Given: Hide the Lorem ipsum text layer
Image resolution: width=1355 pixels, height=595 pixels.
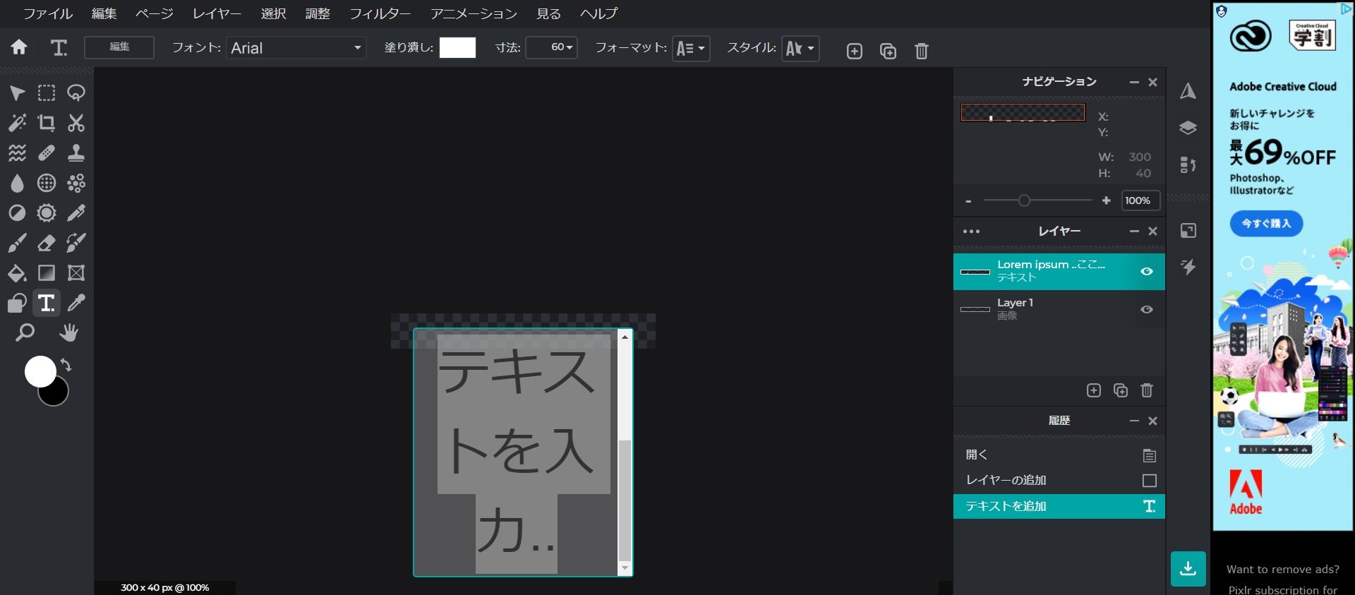Looking at the screenshot, I should click(x=1147, y=272).
